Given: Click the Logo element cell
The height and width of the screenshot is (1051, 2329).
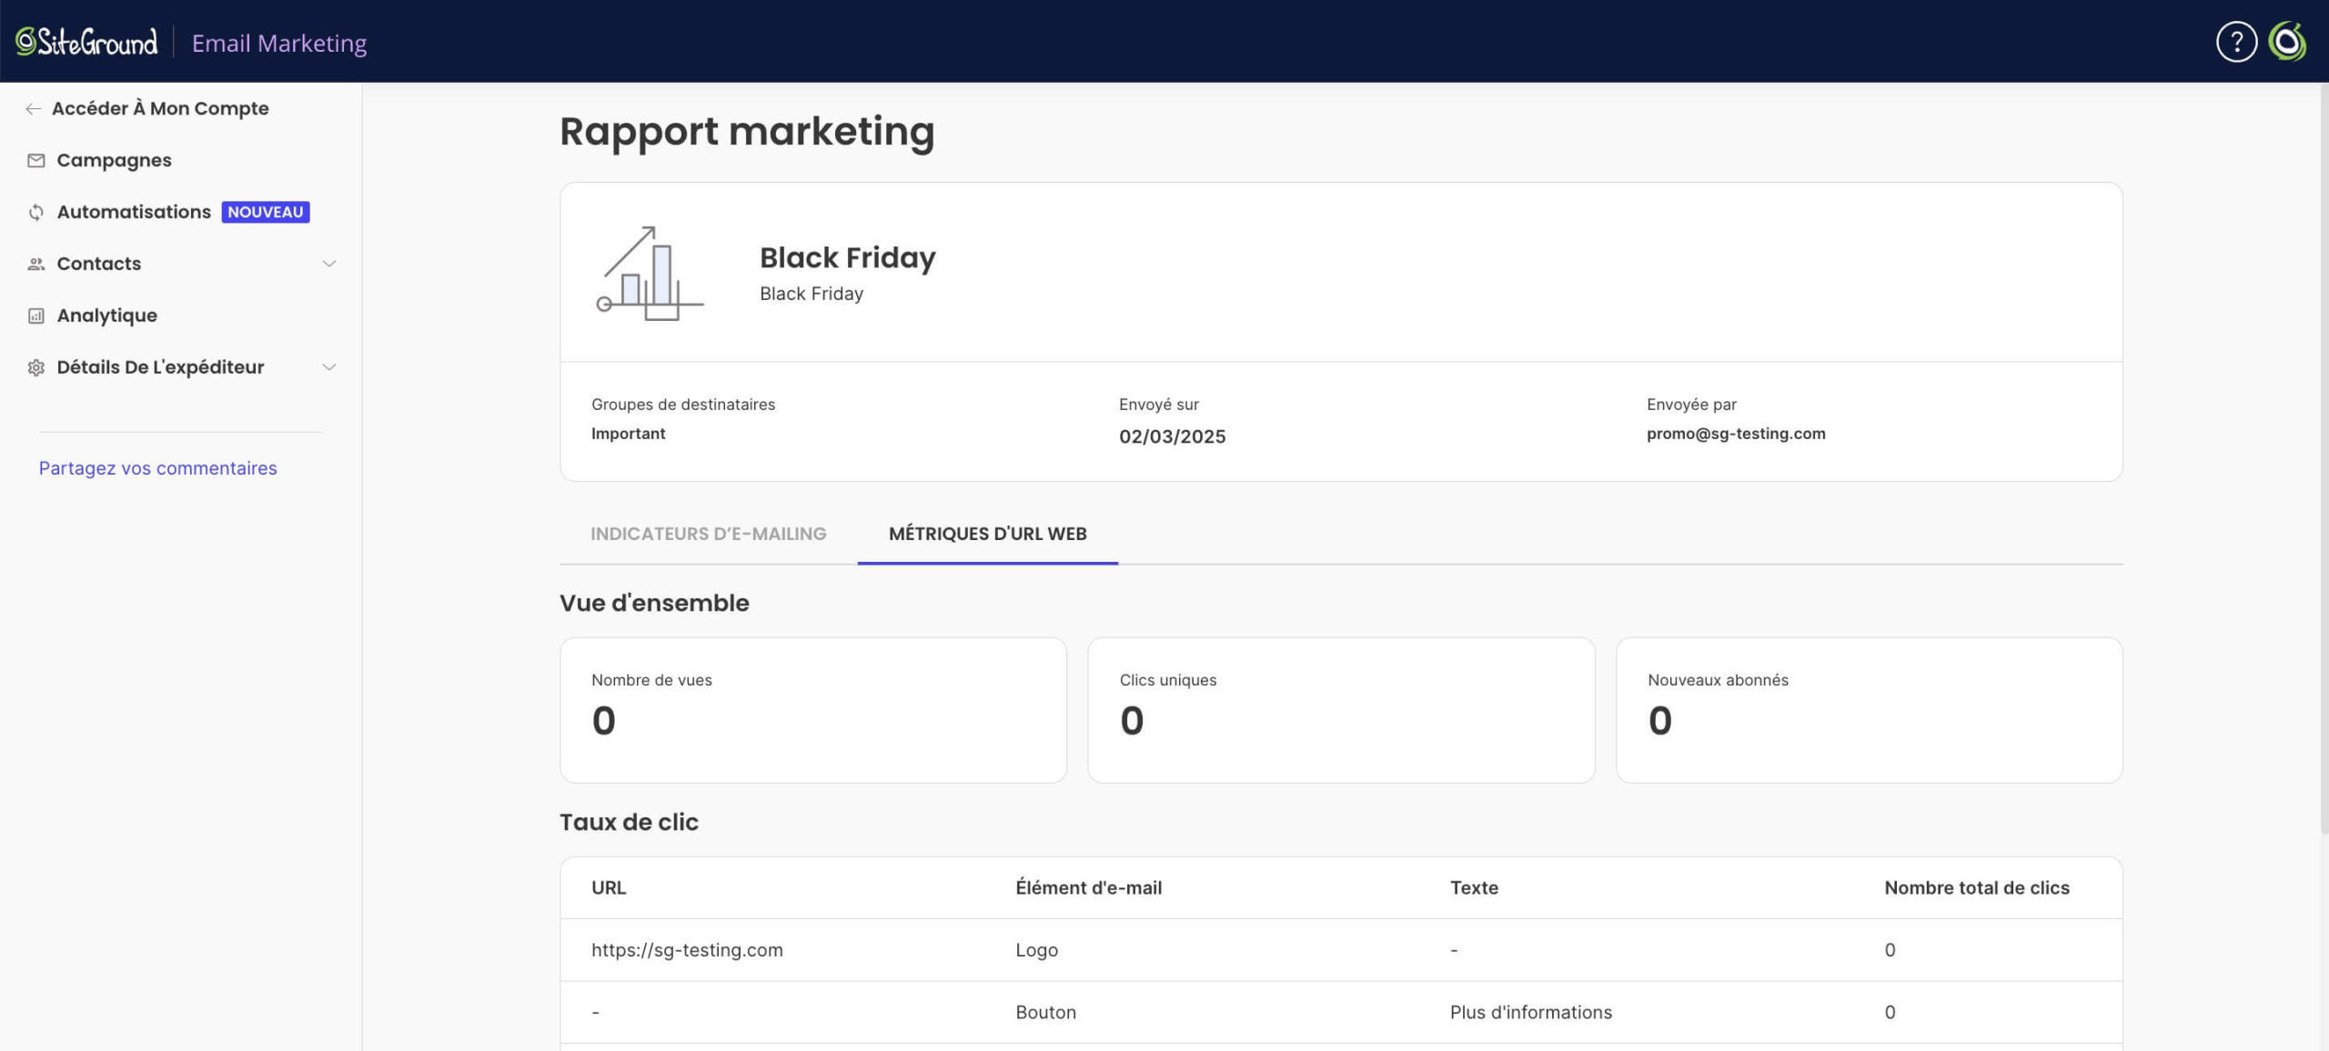Looking at the screenshot, I should click(1036, 950).
